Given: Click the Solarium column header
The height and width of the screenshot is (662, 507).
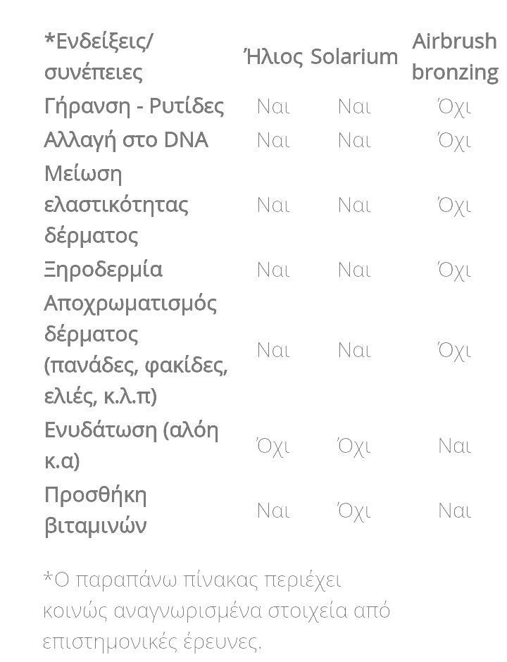Looking at the screenshot, I should 354,56.
